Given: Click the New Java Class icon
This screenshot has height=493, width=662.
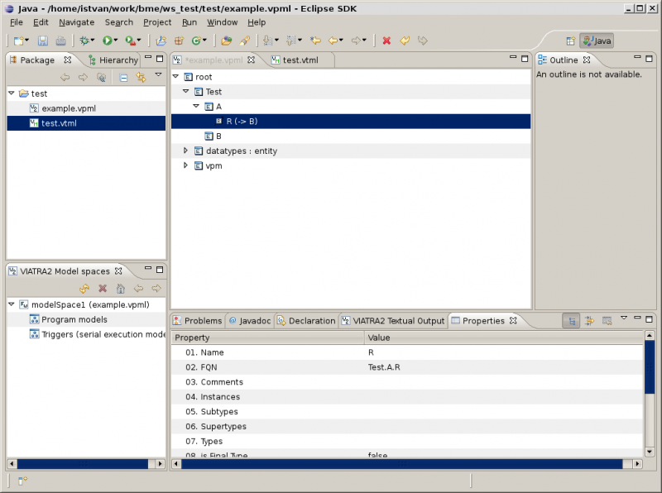Looking at the screenshot, I should tap(196, 41).
